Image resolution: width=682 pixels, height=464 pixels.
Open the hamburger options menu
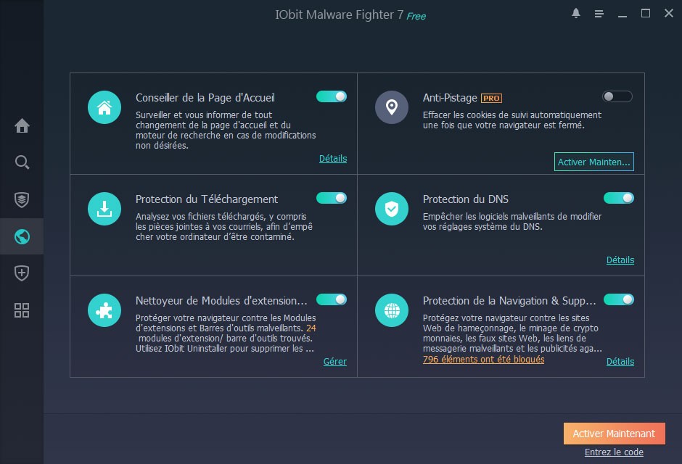coord(599,14)
